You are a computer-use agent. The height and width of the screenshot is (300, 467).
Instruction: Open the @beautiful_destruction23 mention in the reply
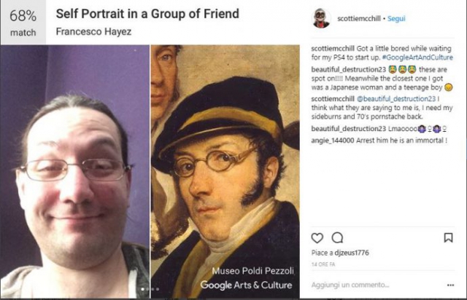pos(396,99)
